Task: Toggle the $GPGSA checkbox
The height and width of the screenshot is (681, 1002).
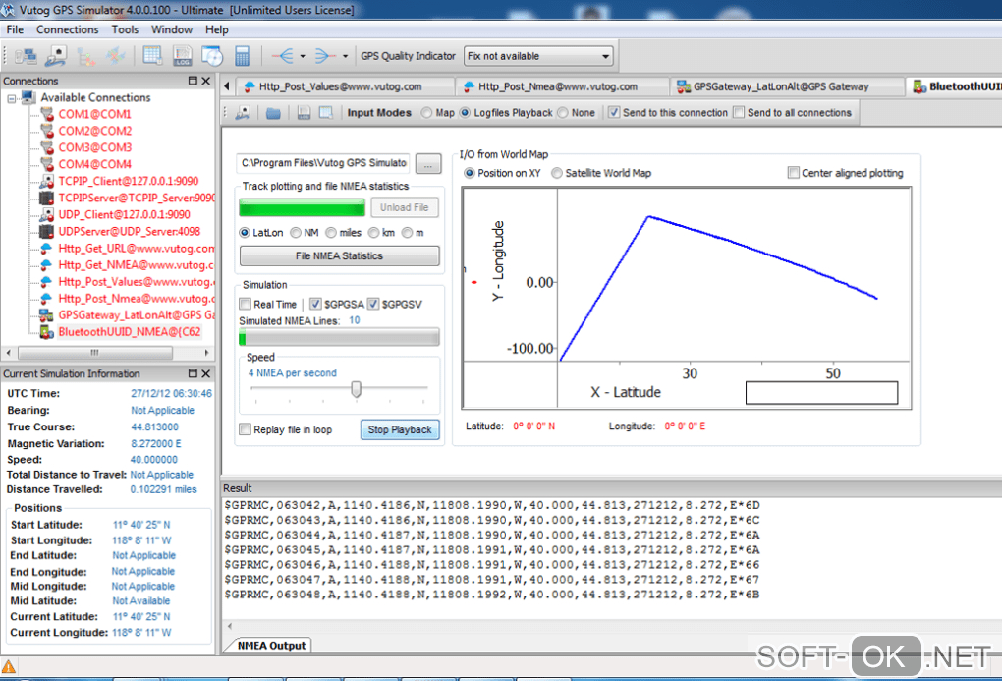Action: pyautogui.click(x=315, y=304)
